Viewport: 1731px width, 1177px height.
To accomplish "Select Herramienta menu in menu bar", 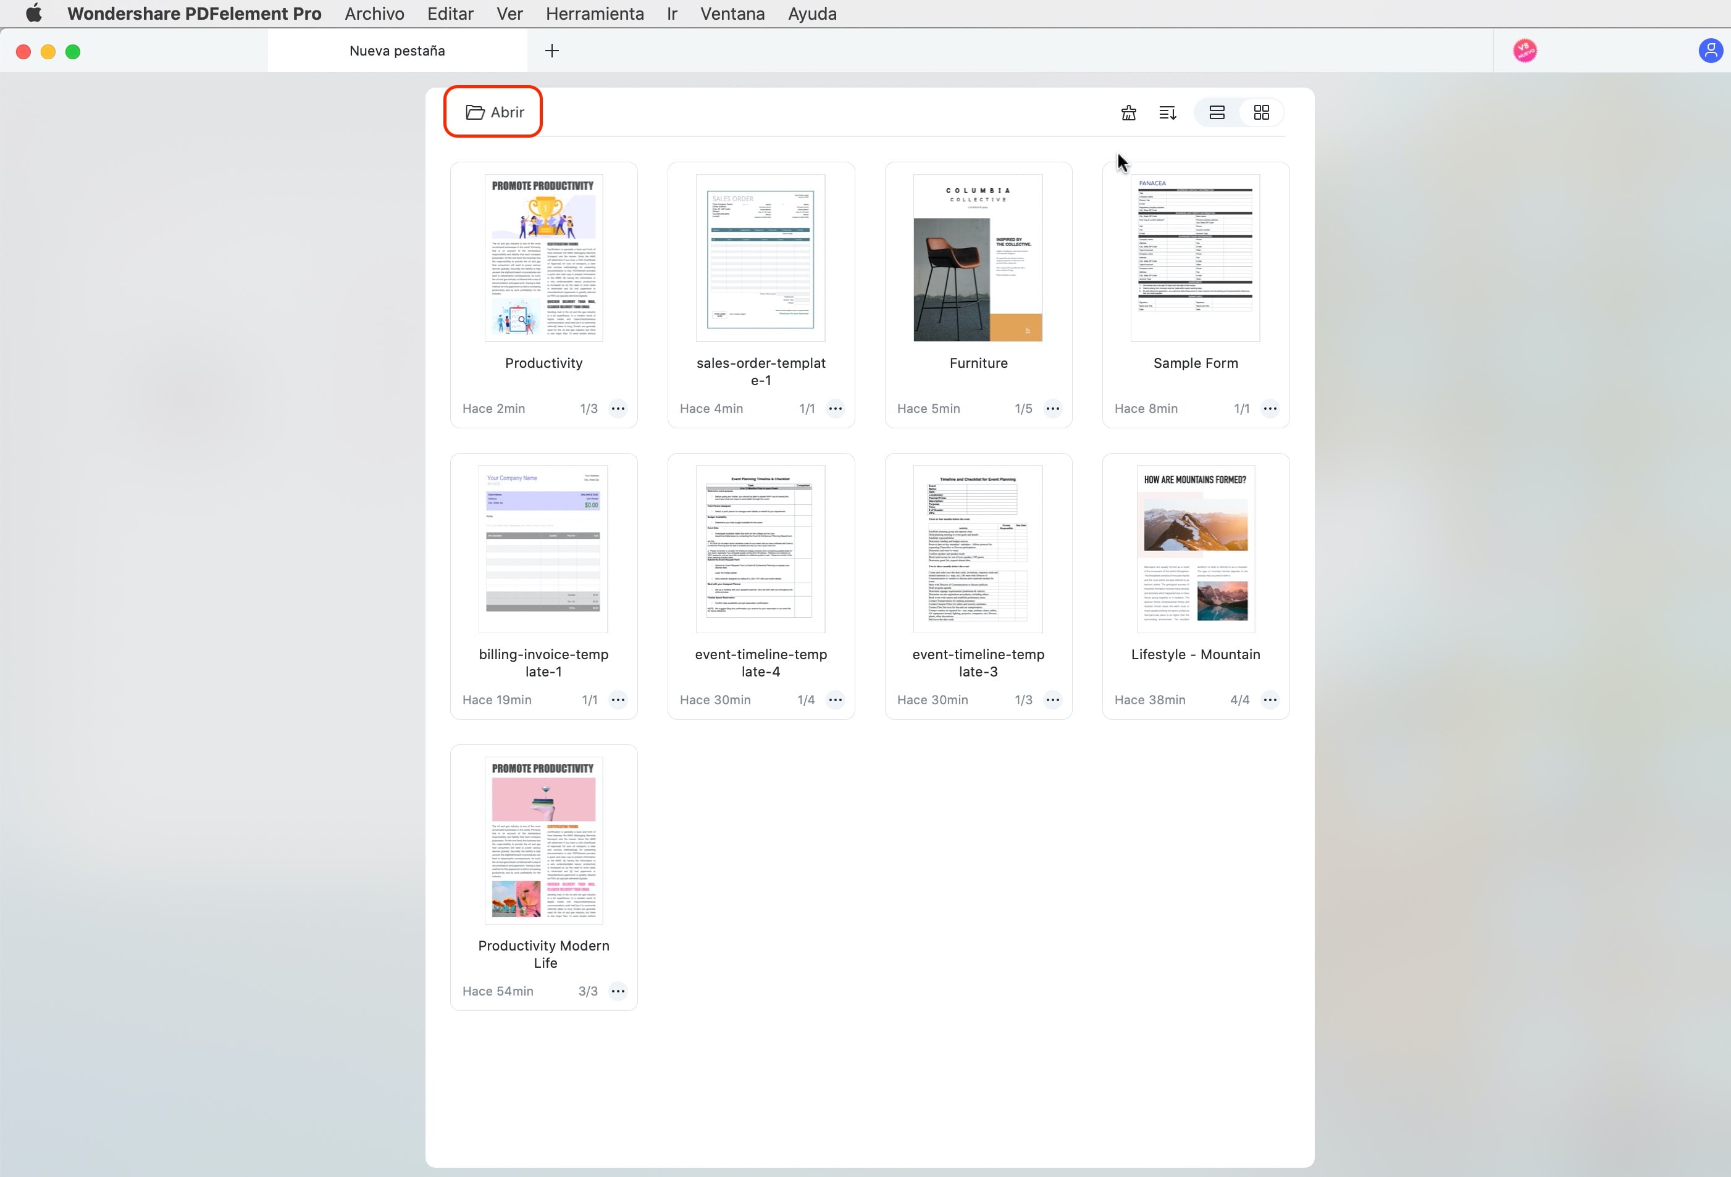I will [594, 14].
